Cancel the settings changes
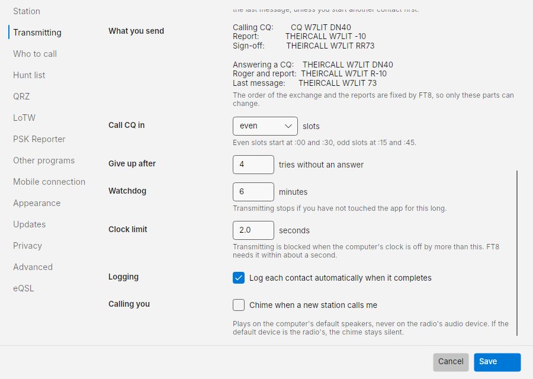533x379 pixels. pos(451,362)
